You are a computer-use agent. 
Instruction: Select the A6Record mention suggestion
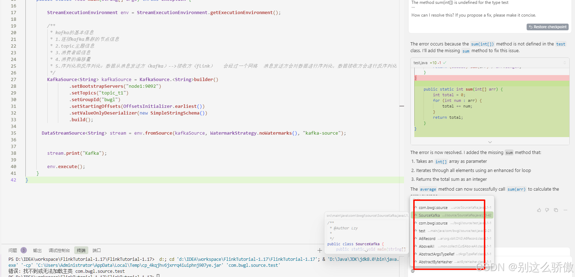tap(453, 238)
